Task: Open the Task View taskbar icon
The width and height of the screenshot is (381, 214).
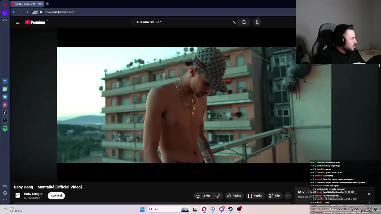Action: 195,209
